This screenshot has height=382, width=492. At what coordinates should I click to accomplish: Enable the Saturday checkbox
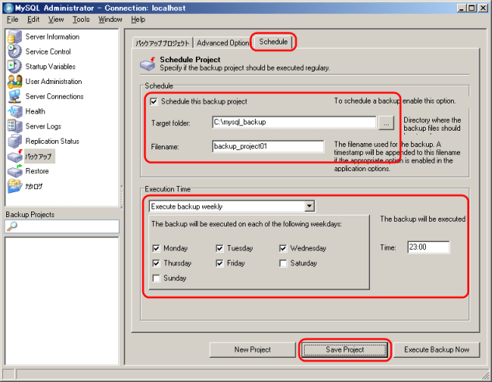(284, 264)
